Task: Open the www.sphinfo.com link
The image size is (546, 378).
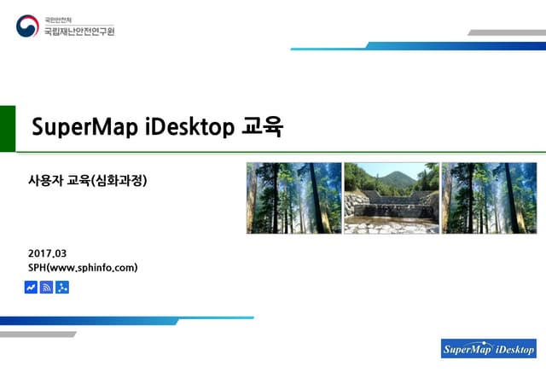Action: click(92, 268)
